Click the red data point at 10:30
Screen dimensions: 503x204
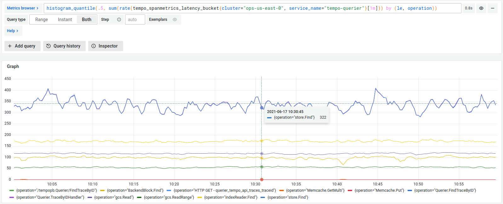point(262,179)
